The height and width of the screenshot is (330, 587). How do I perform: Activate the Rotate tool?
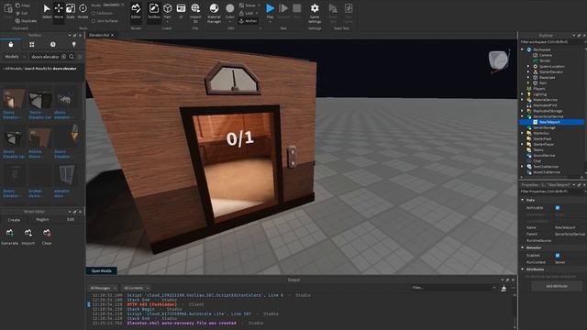pos(83,11)
